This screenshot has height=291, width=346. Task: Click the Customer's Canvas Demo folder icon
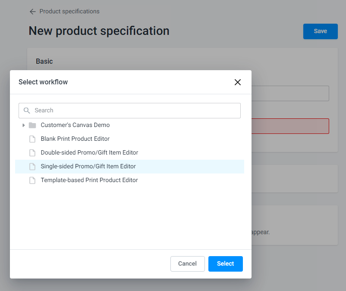pyautogui.click(x=32, y=125)
